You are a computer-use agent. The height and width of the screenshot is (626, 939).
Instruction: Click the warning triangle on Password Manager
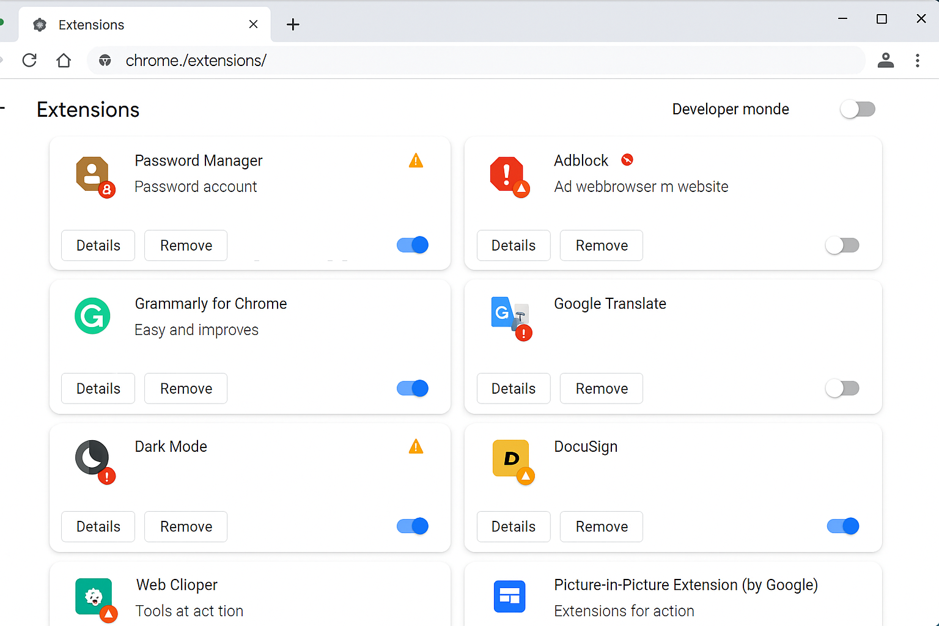pyautogui.click(x=416, y=160)
